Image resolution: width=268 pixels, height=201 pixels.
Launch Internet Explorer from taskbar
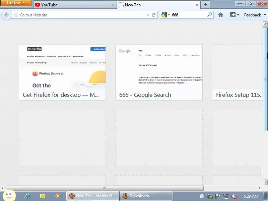[x=27, y=196]
